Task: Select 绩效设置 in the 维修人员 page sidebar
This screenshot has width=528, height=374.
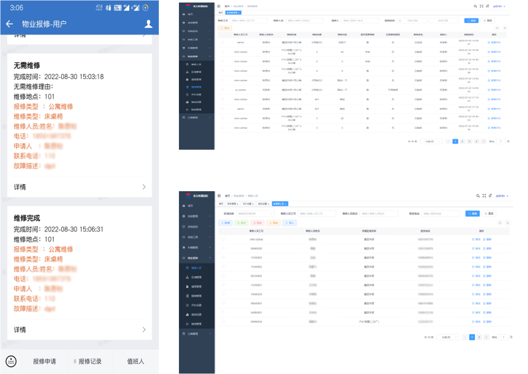Action: (x=196, y=314)
